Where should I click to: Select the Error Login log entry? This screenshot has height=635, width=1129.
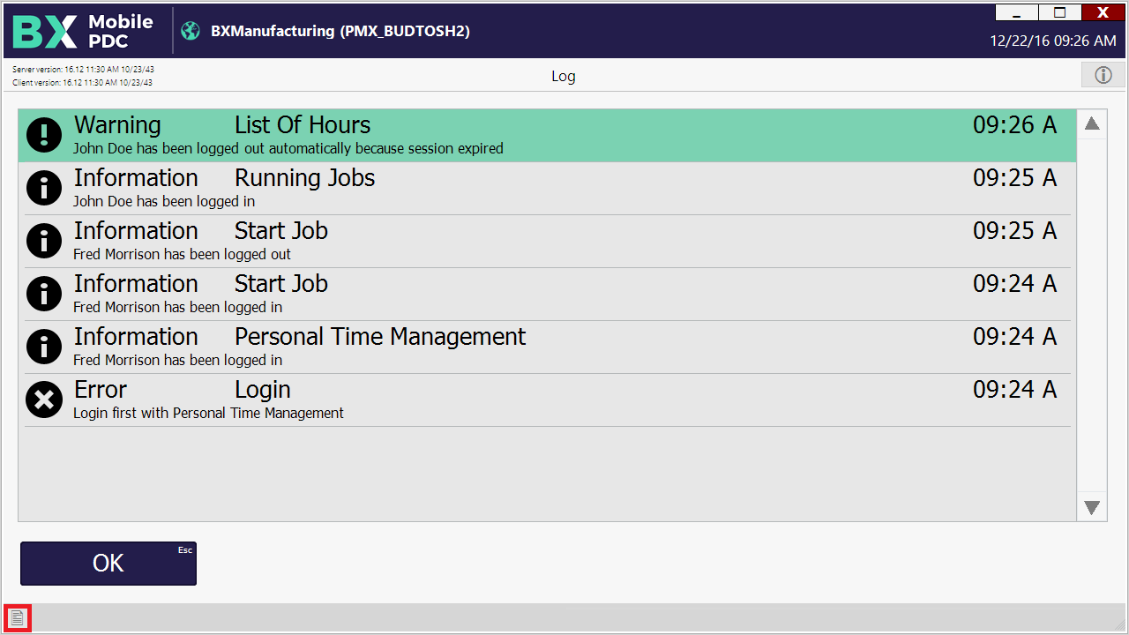547,400
